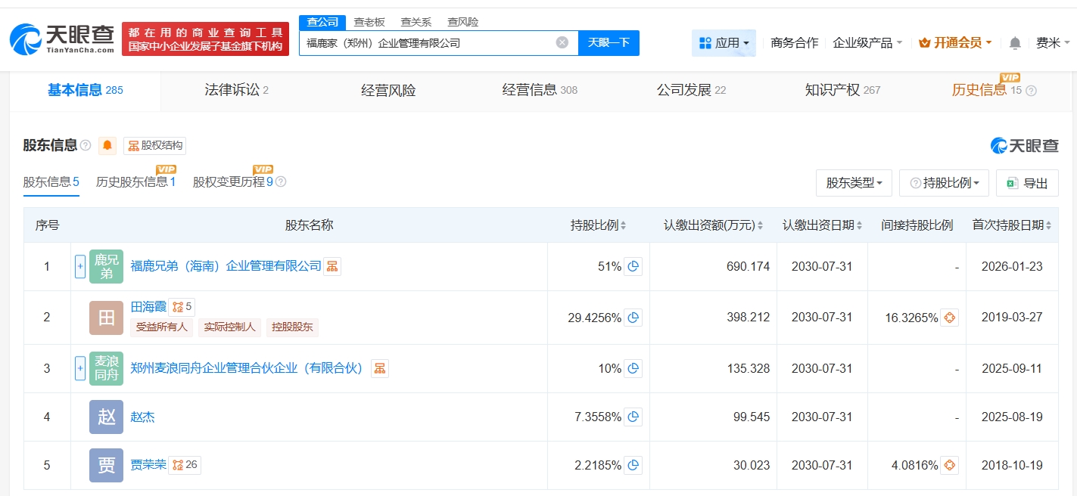This screenshot has width=1077, height=496.
Task: Click the pie chart icon beside 51%
Action: 633,266
